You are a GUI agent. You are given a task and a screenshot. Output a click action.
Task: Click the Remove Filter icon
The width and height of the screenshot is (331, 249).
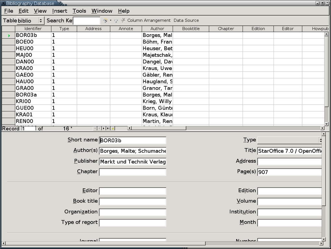pyautogui.click(x=123, y=20)
